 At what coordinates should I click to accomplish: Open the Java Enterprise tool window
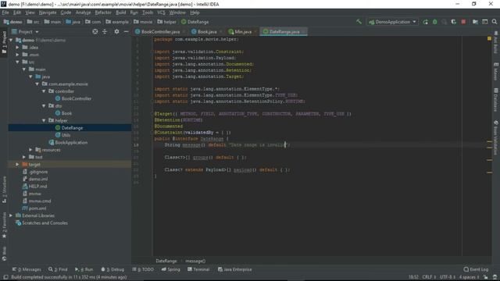(234, 269)
